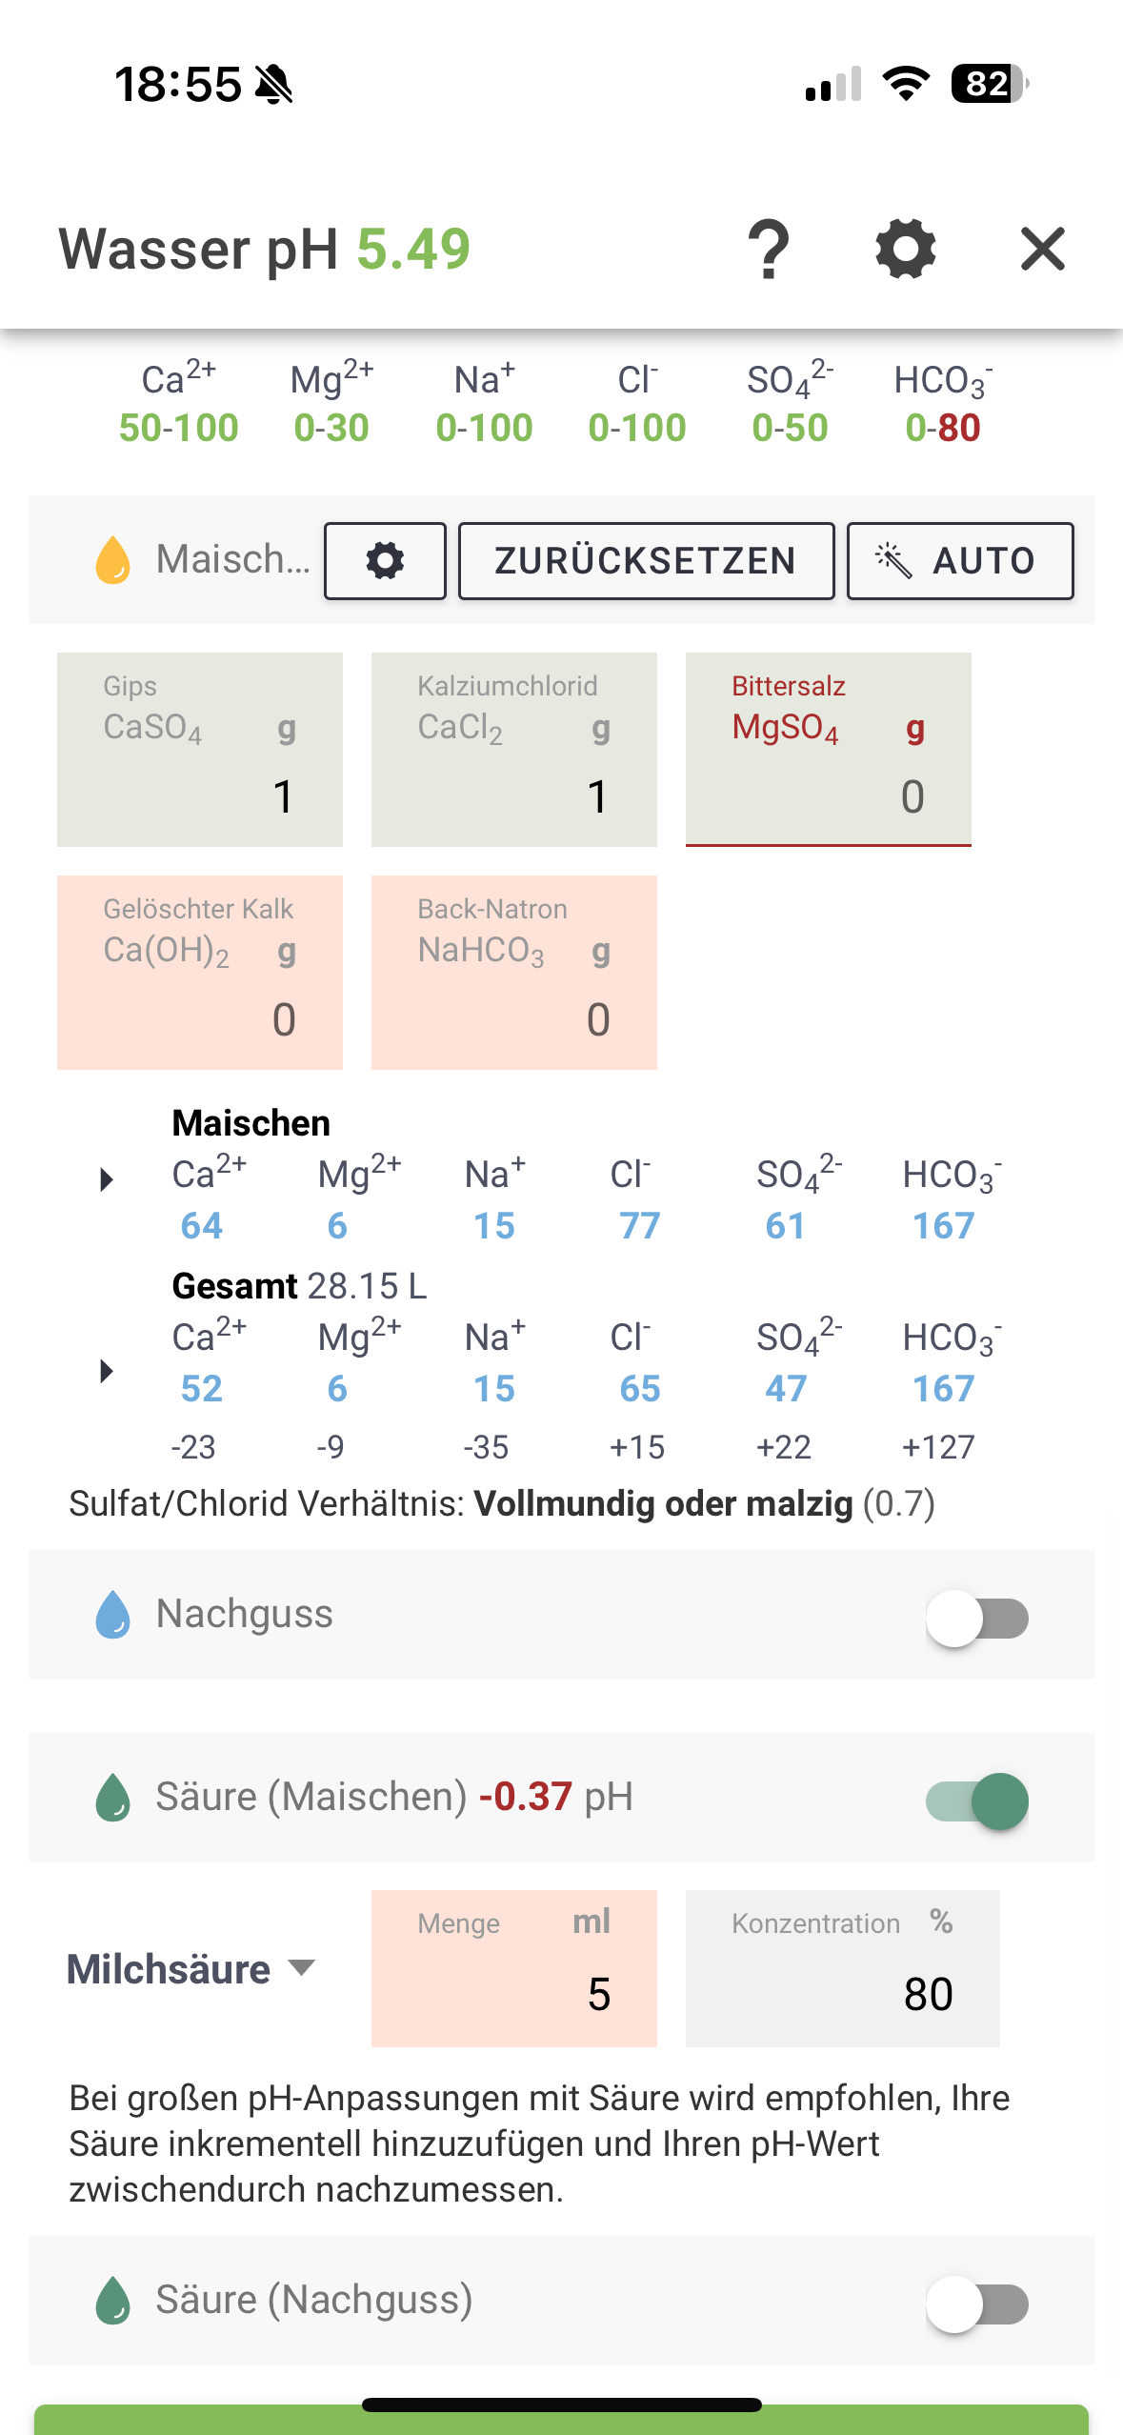
Task: Enable the Nachguss toggle
Action: 977,1618
